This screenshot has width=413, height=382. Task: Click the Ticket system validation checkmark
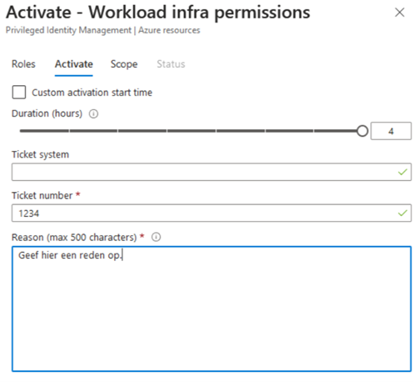tap(402, 172)
